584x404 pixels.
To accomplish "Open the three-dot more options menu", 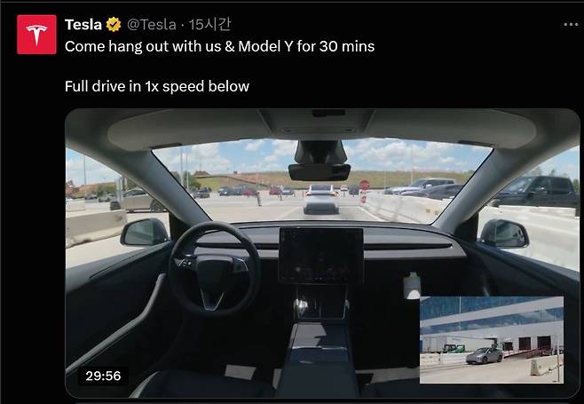I will (571, 25).
